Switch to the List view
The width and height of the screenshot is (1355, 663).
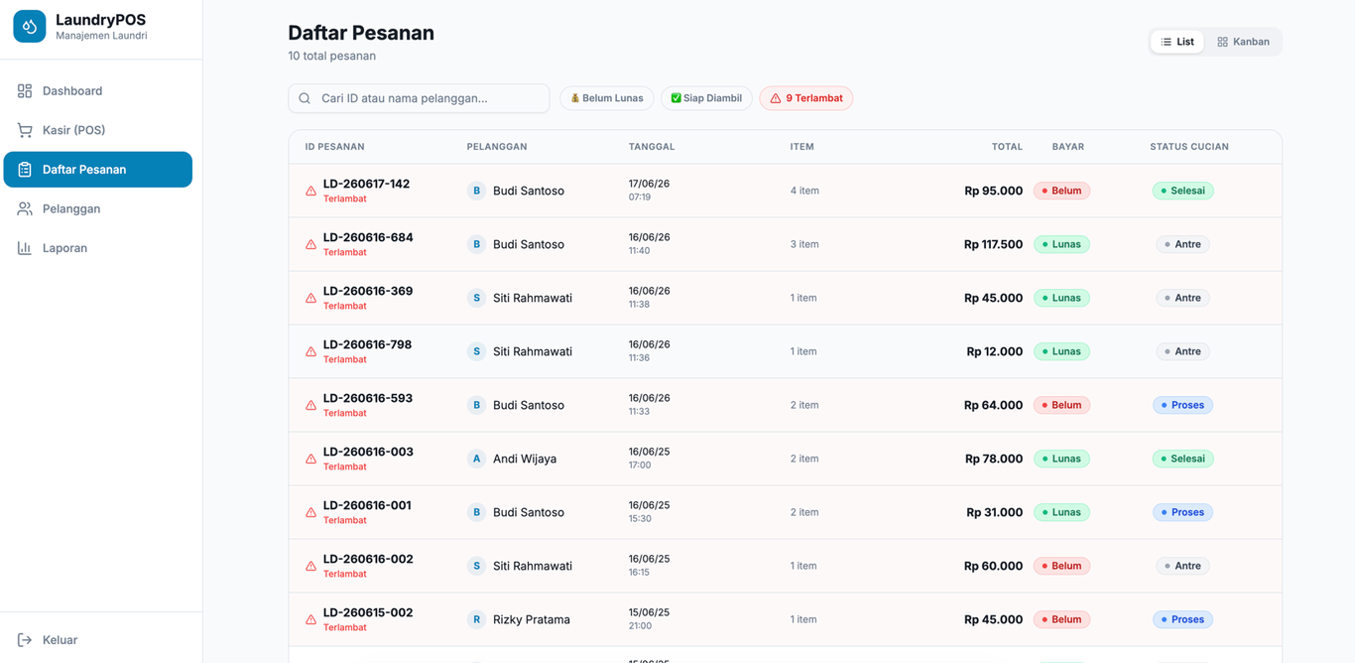click(x=1177, y=42)
